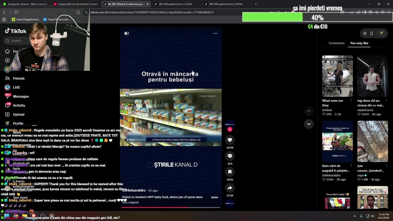Open 'What even are they' video thumbnail

[x=337, y=76]
